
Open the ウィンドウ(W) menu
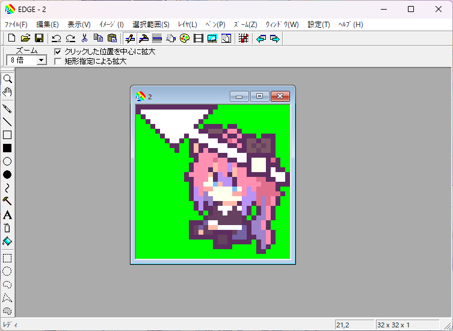282,25
